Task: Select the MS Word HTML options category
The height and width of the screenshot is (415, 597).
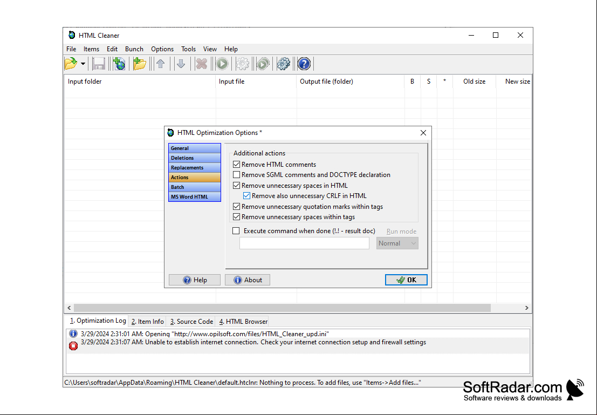Action: tap(195, 196)
